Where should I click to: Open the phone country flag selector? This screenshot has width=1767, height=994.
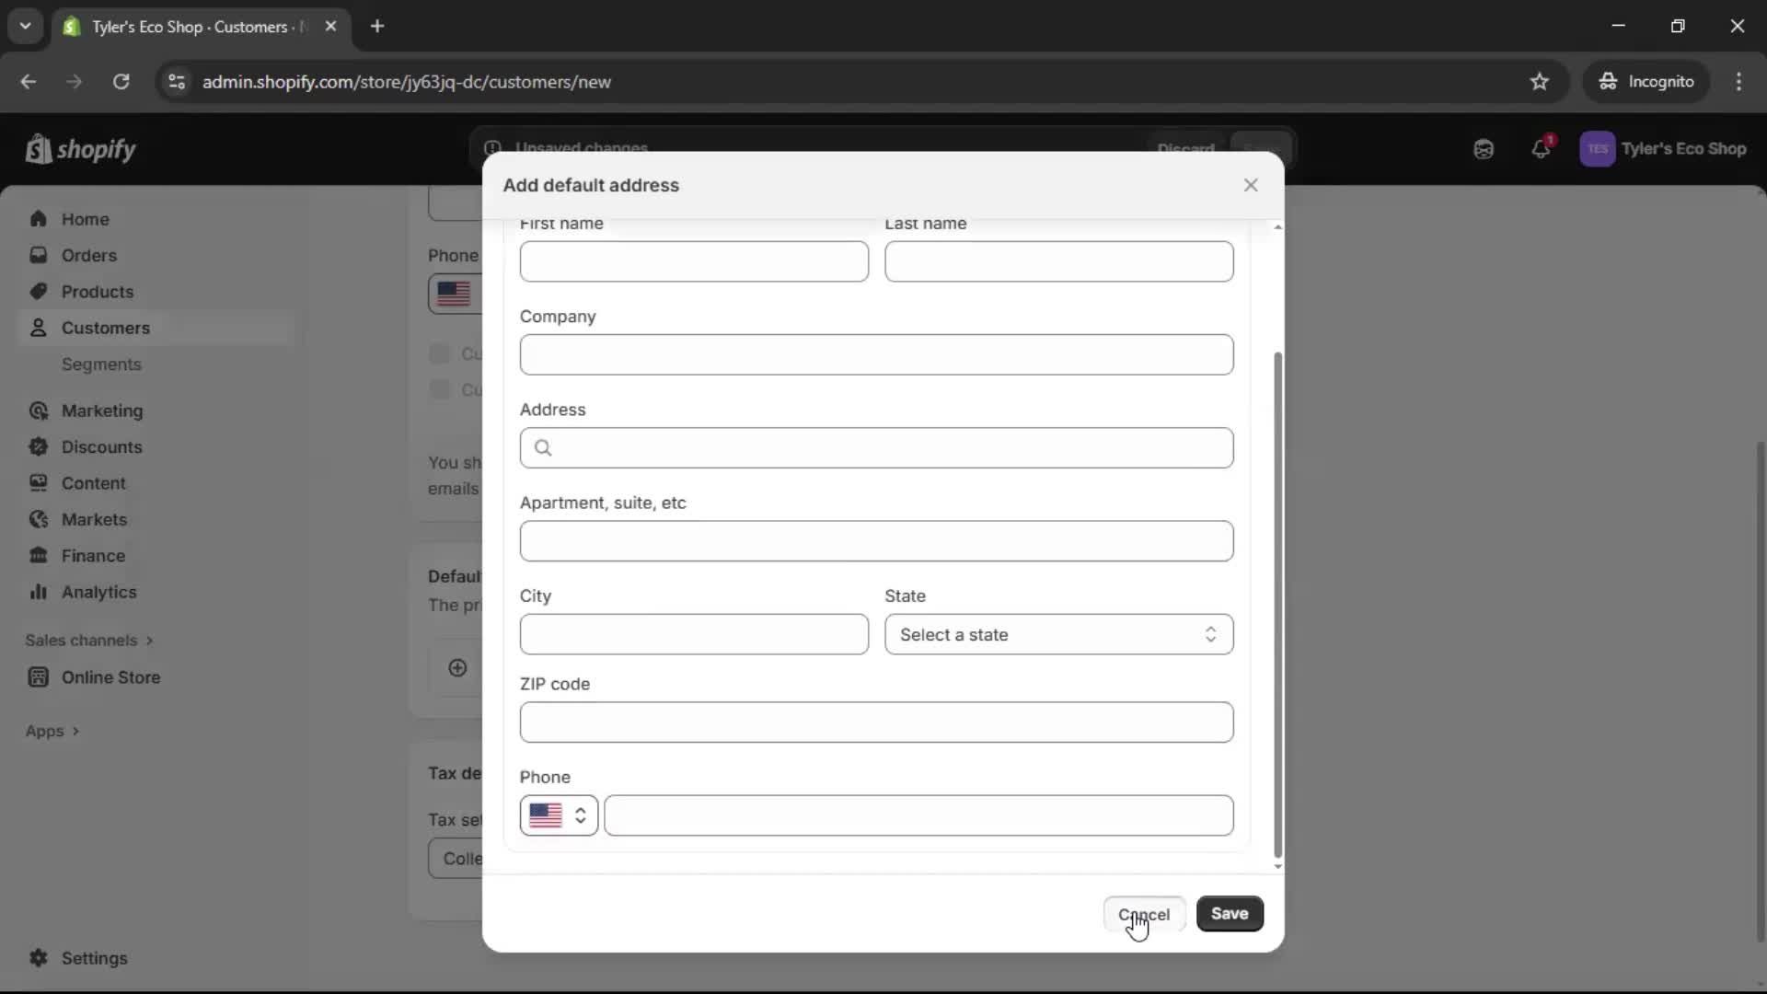pyautogui.click(x=558, y=815)
